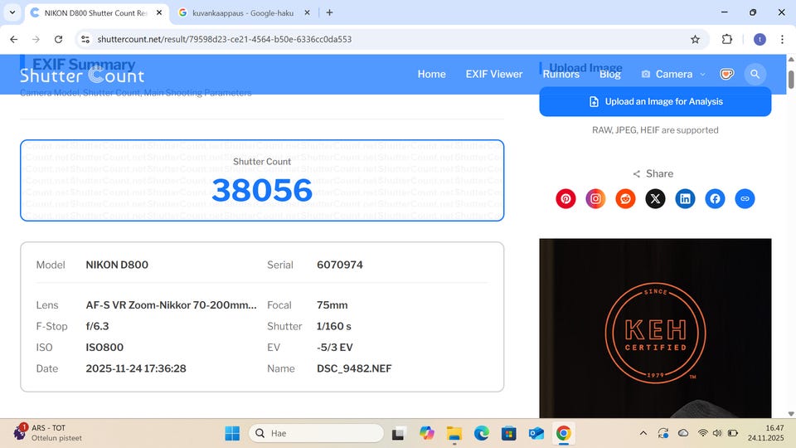Select the model text NIKON D800
The image size is (796, 448).
pos(117,265)
